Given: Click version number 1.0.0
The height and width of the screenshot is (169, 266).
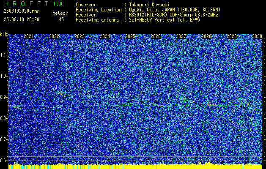Looking at the screenshot, I should [58, 4].
